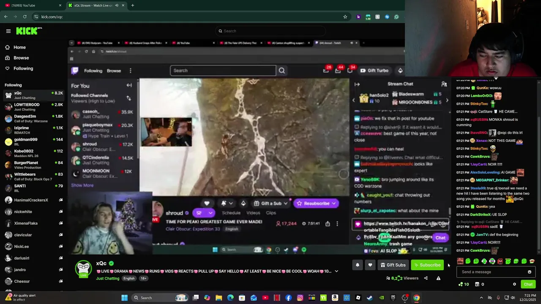
Task: Click xQc channel avatar below stream
Action: (83, 269)
